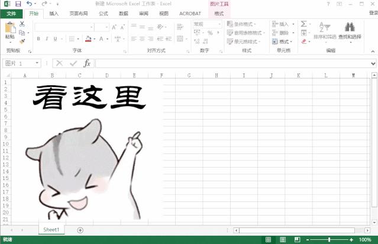Image resolution: width=378 pixels, height=244 pixels.
Task: Switch to the Page Layout tab
Action: [79, 14]
